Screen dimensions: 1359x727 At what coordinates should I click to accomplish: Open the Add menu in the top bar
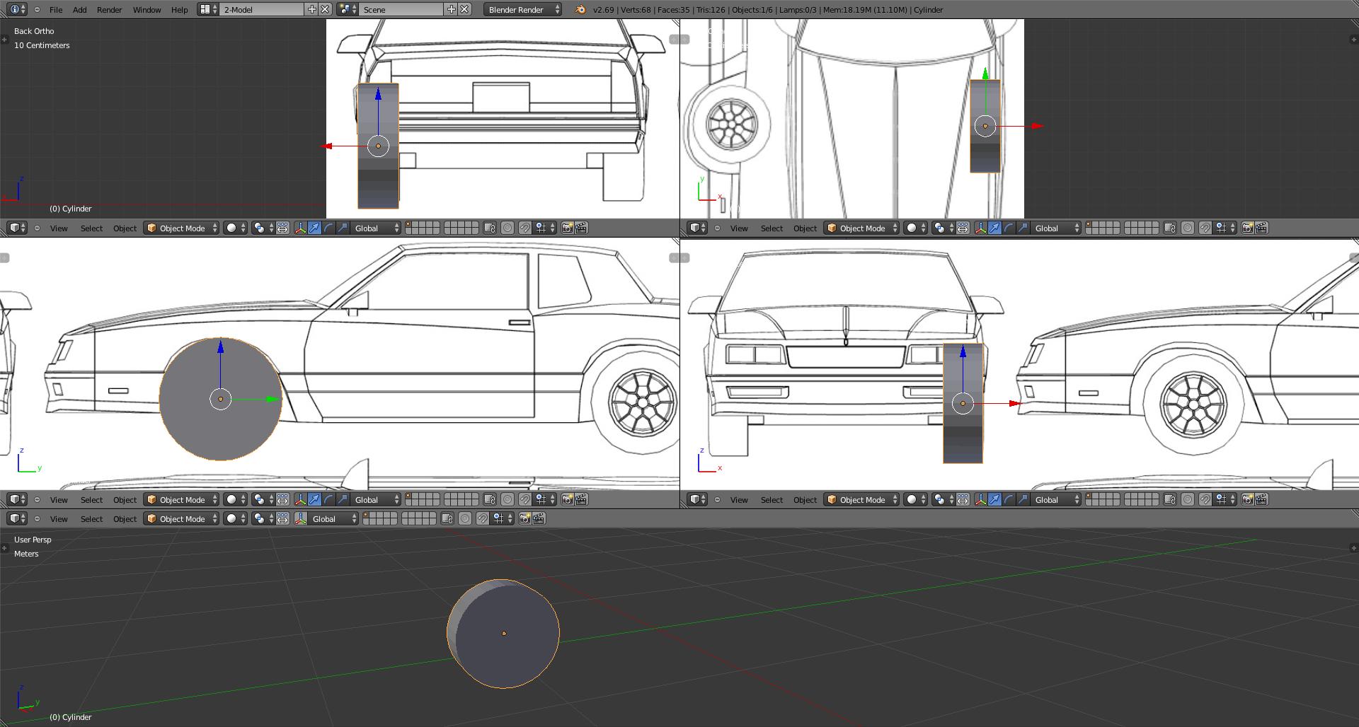click(x=79, y=10)
